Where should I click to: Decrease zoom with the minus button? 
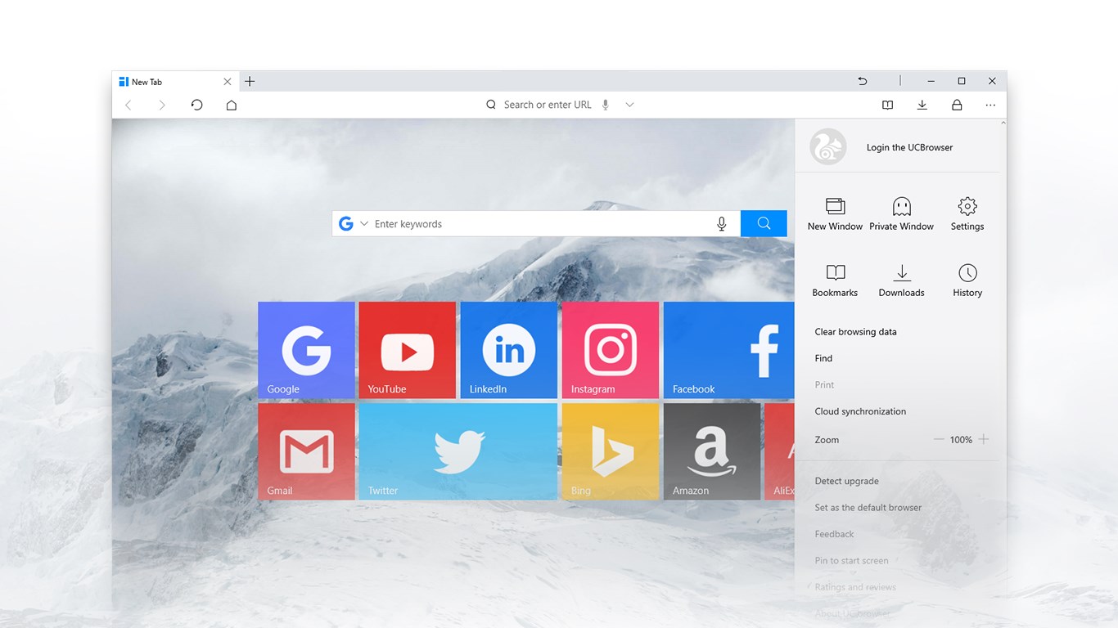939,439
